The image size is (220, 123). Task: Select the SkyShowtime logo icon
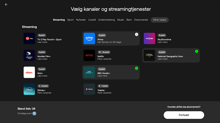pyautogui.click(x=149, y=39)
